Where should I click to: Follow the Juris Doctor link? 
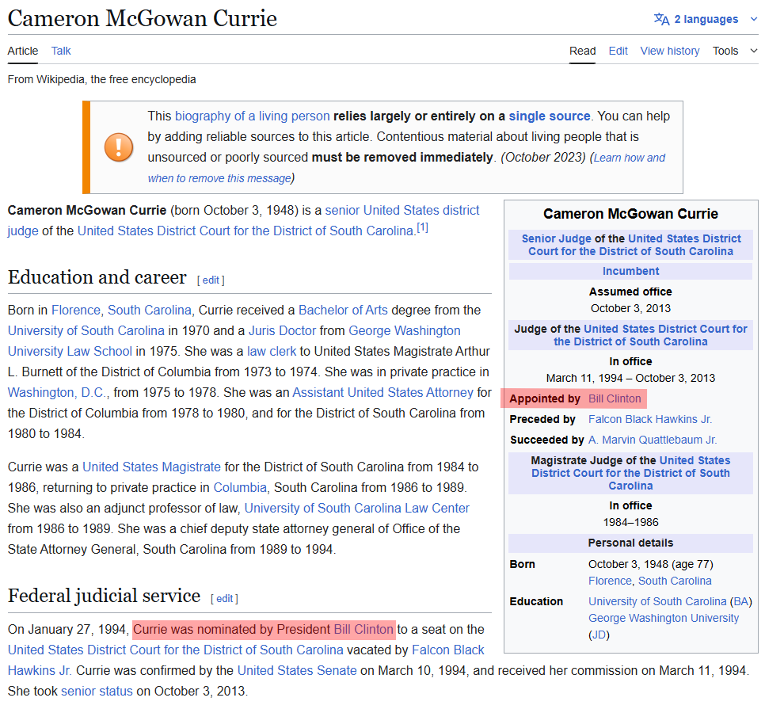pyautogui.click(x=283, y=331)
